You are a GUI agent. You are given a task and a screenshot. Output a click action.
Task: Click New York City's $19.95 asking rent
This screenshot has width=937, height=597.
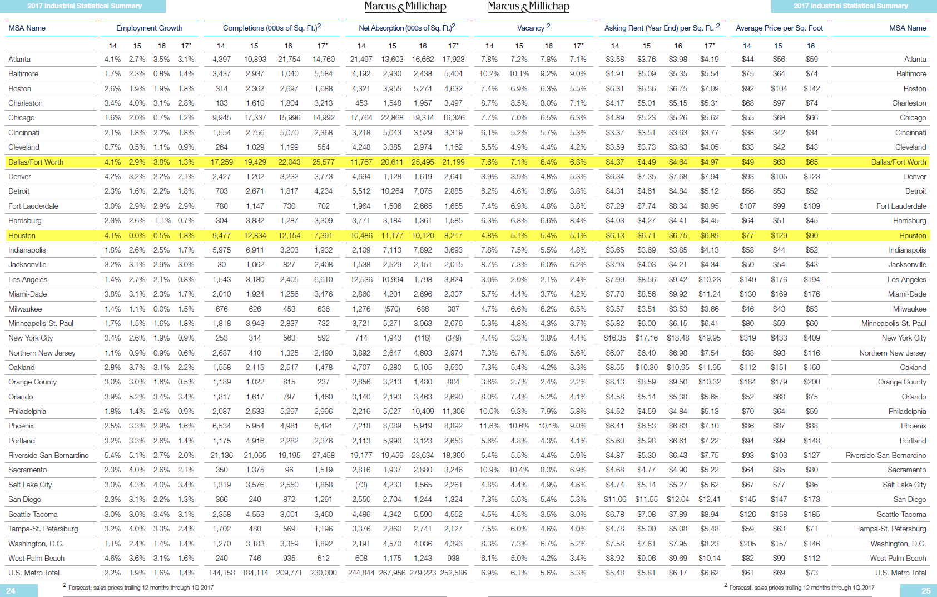click(710, 338)
